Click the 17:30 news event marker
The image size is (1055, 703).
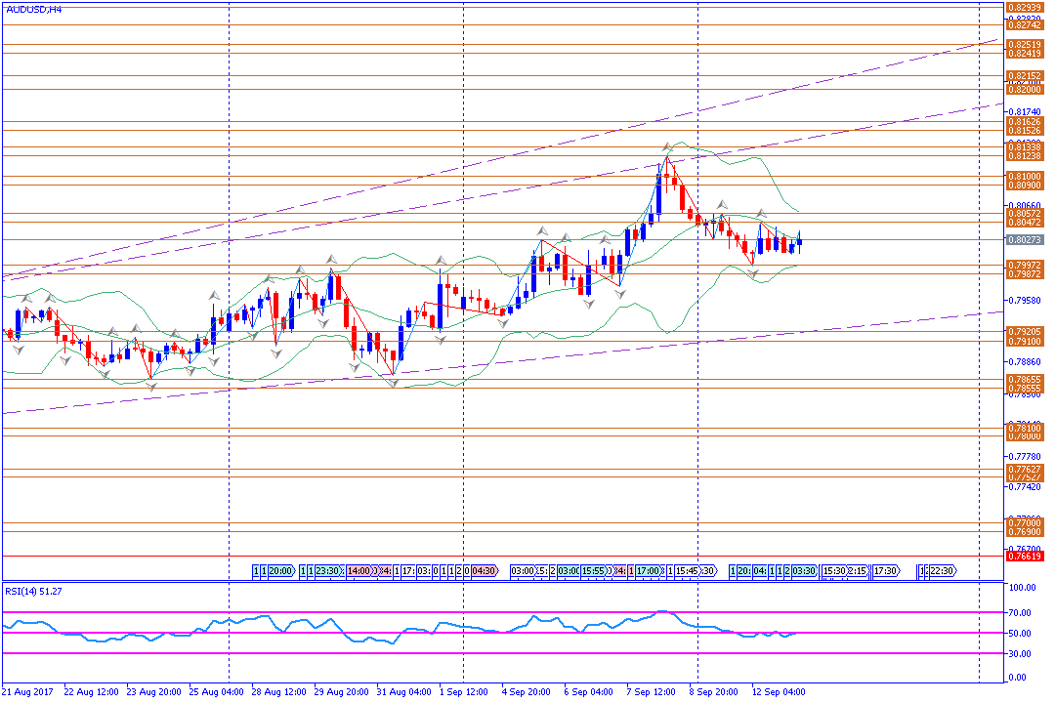point(886,571)
